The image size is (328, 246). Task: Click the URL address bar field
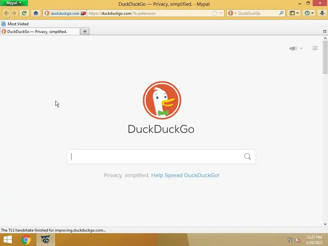[150, 13]
